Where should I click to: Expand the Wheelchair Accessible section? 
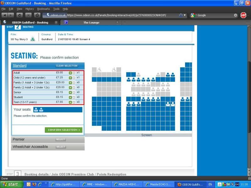pyautogui.click(x=60, y=147)
